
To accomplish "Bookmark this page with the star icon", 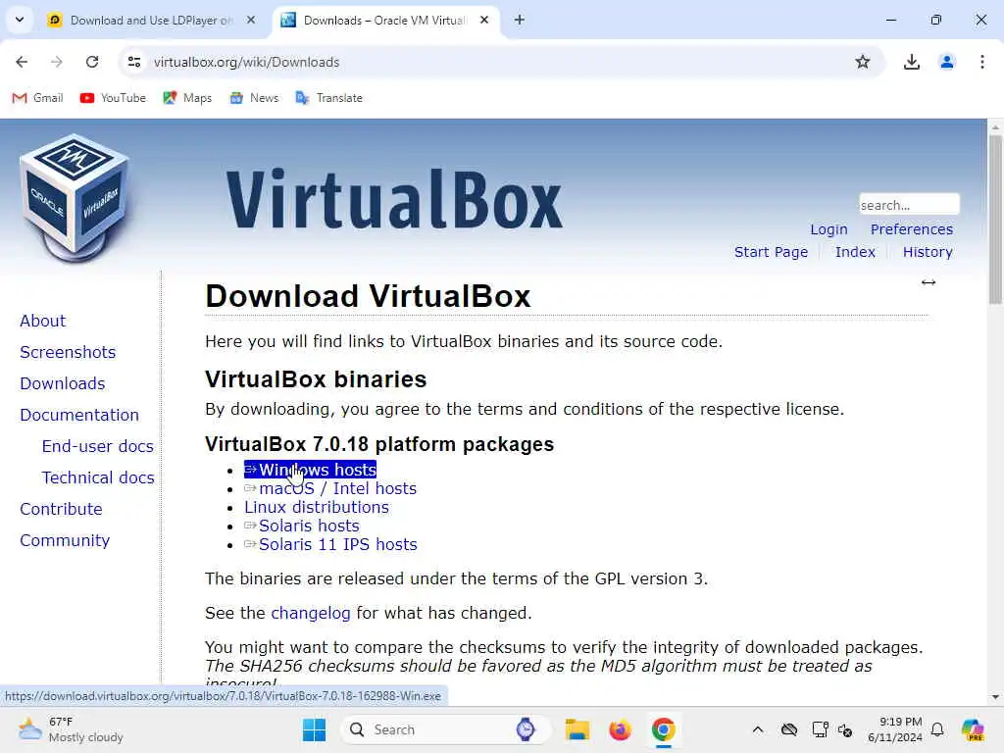I will [863, 62].
